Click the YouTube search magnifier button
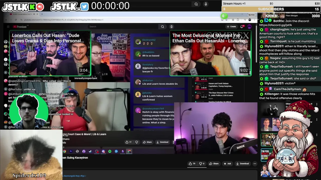This screenshot has width=321, height=180. (x=163, y=26)
